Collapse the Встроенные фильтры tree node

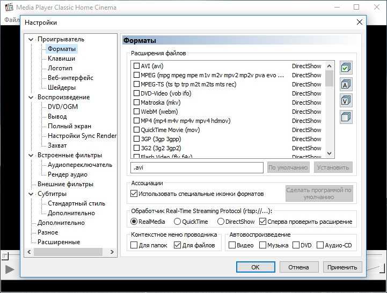(31, 155)
